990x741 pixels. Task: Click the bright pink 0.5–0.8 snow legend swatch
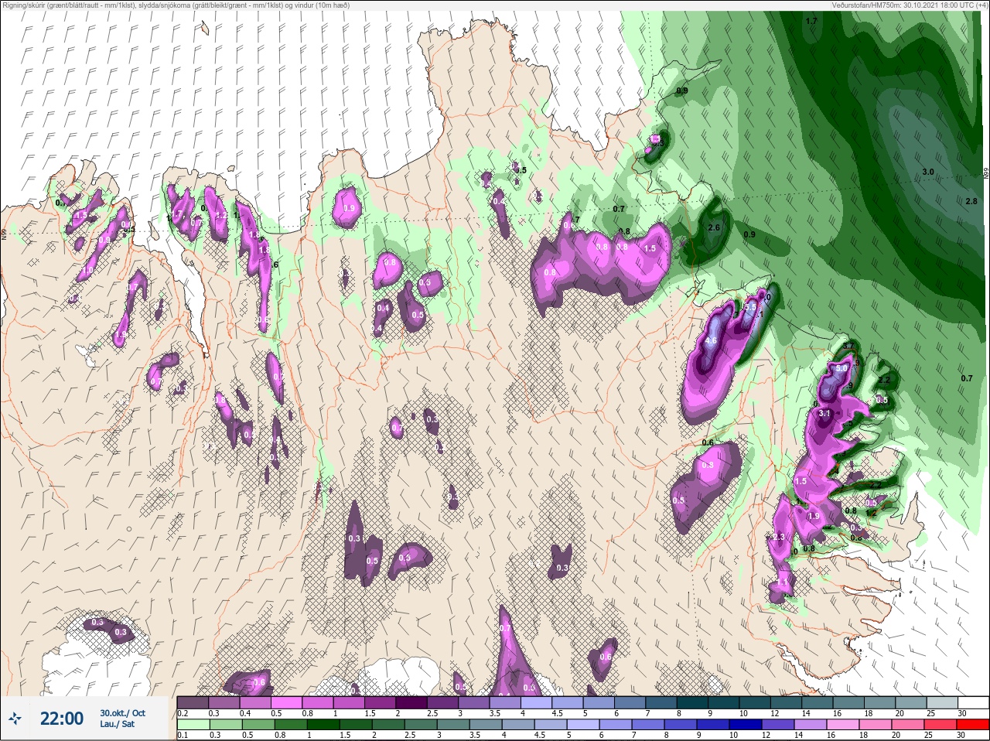click(288, 703)
